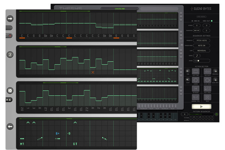
Task: Click the 2.0 step value in gate lane
Action: [22, 109]
